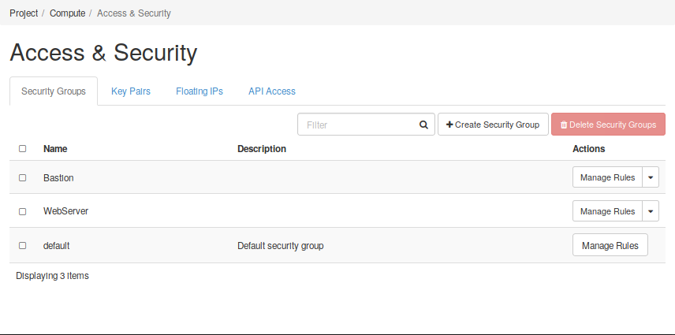Open the Compute breadcrumb link

click(x=67, y=13)
